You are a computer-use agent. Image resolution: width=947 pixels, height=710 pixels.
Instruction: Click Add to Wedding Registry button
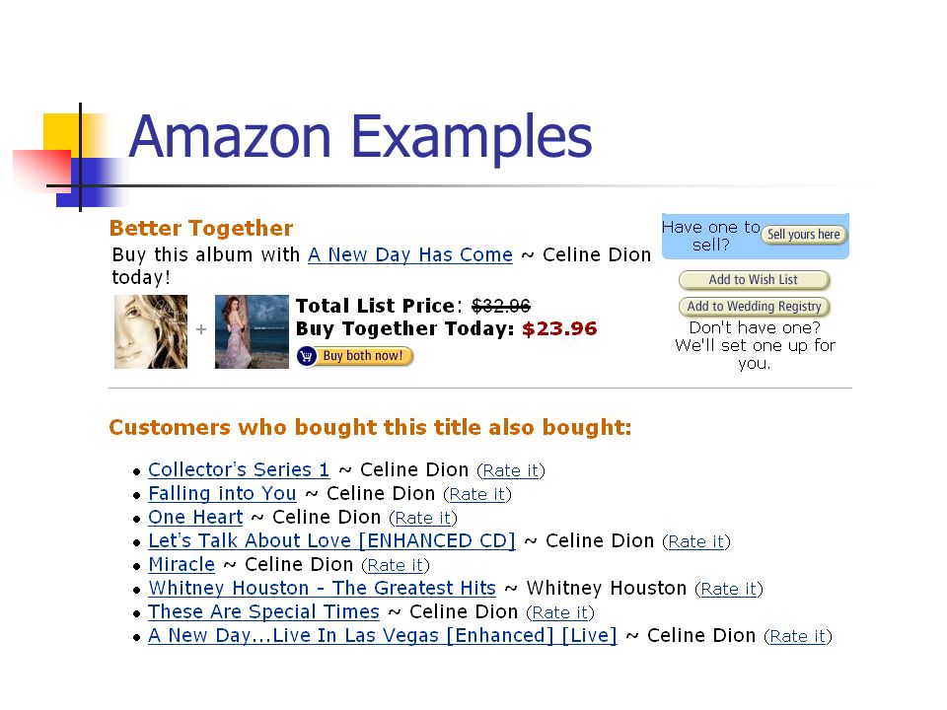754,307
